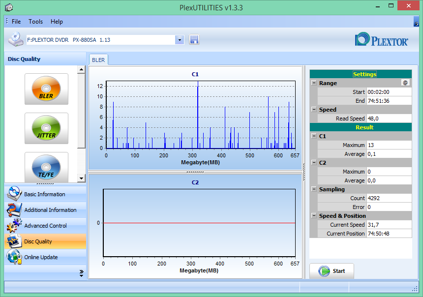Image resolution: width=423 pixels, height=297 pixels.
Task: Click the Disc Quality list scroll-down arrow
Action: point(81,178)
